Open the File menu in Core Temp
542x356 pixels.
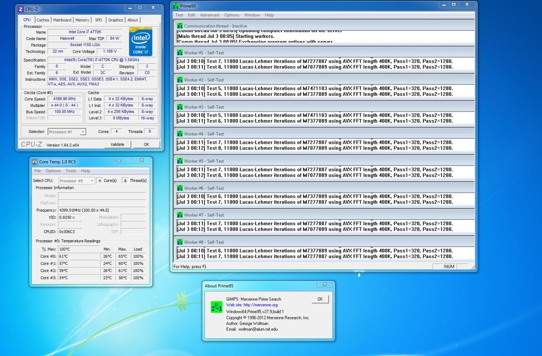click(38, 171)
